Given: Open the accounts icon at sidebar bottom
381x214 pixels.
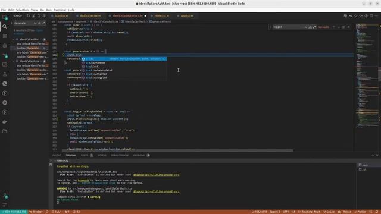Looking at the screenshot, I should 5,196.
